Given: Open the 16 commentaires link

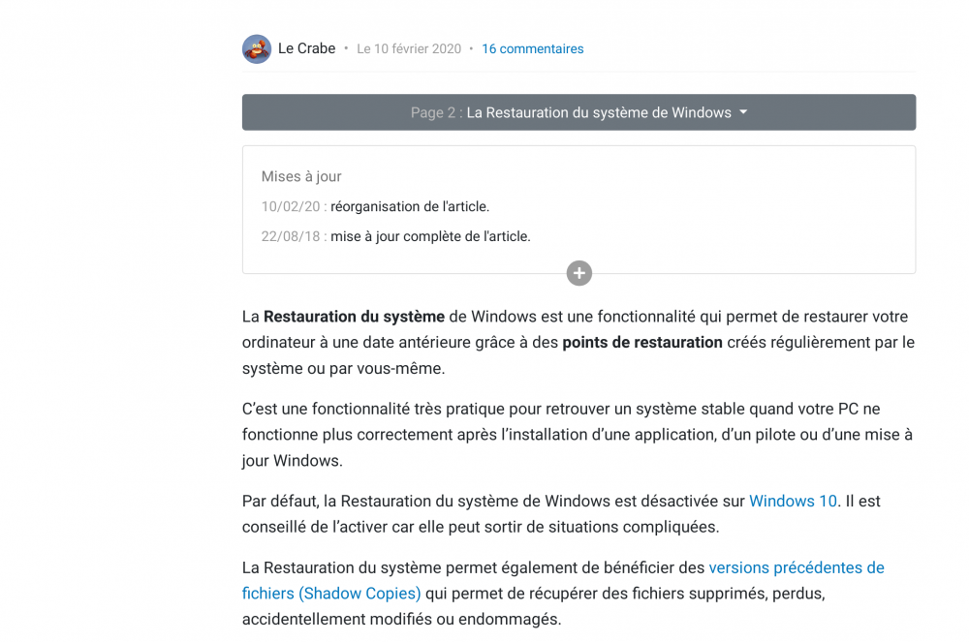Looking at the screenshot, I should (532, 49).
